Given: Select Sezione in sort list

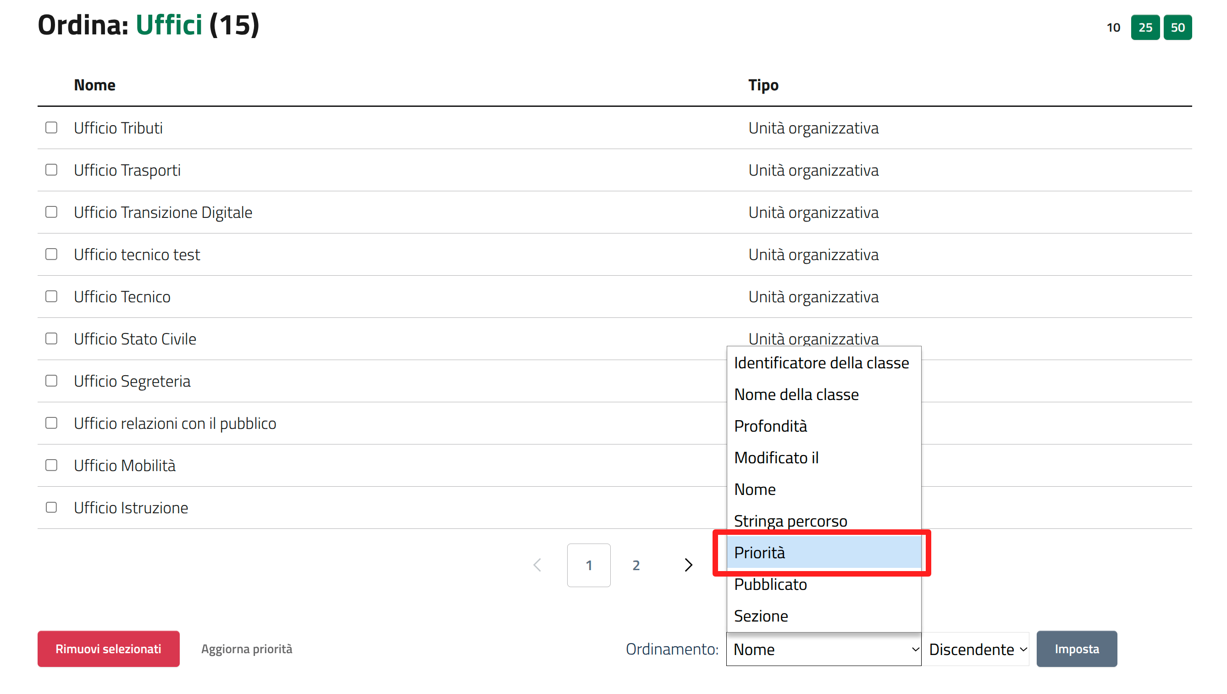Looking at the screenshot, I should [824, 616].
